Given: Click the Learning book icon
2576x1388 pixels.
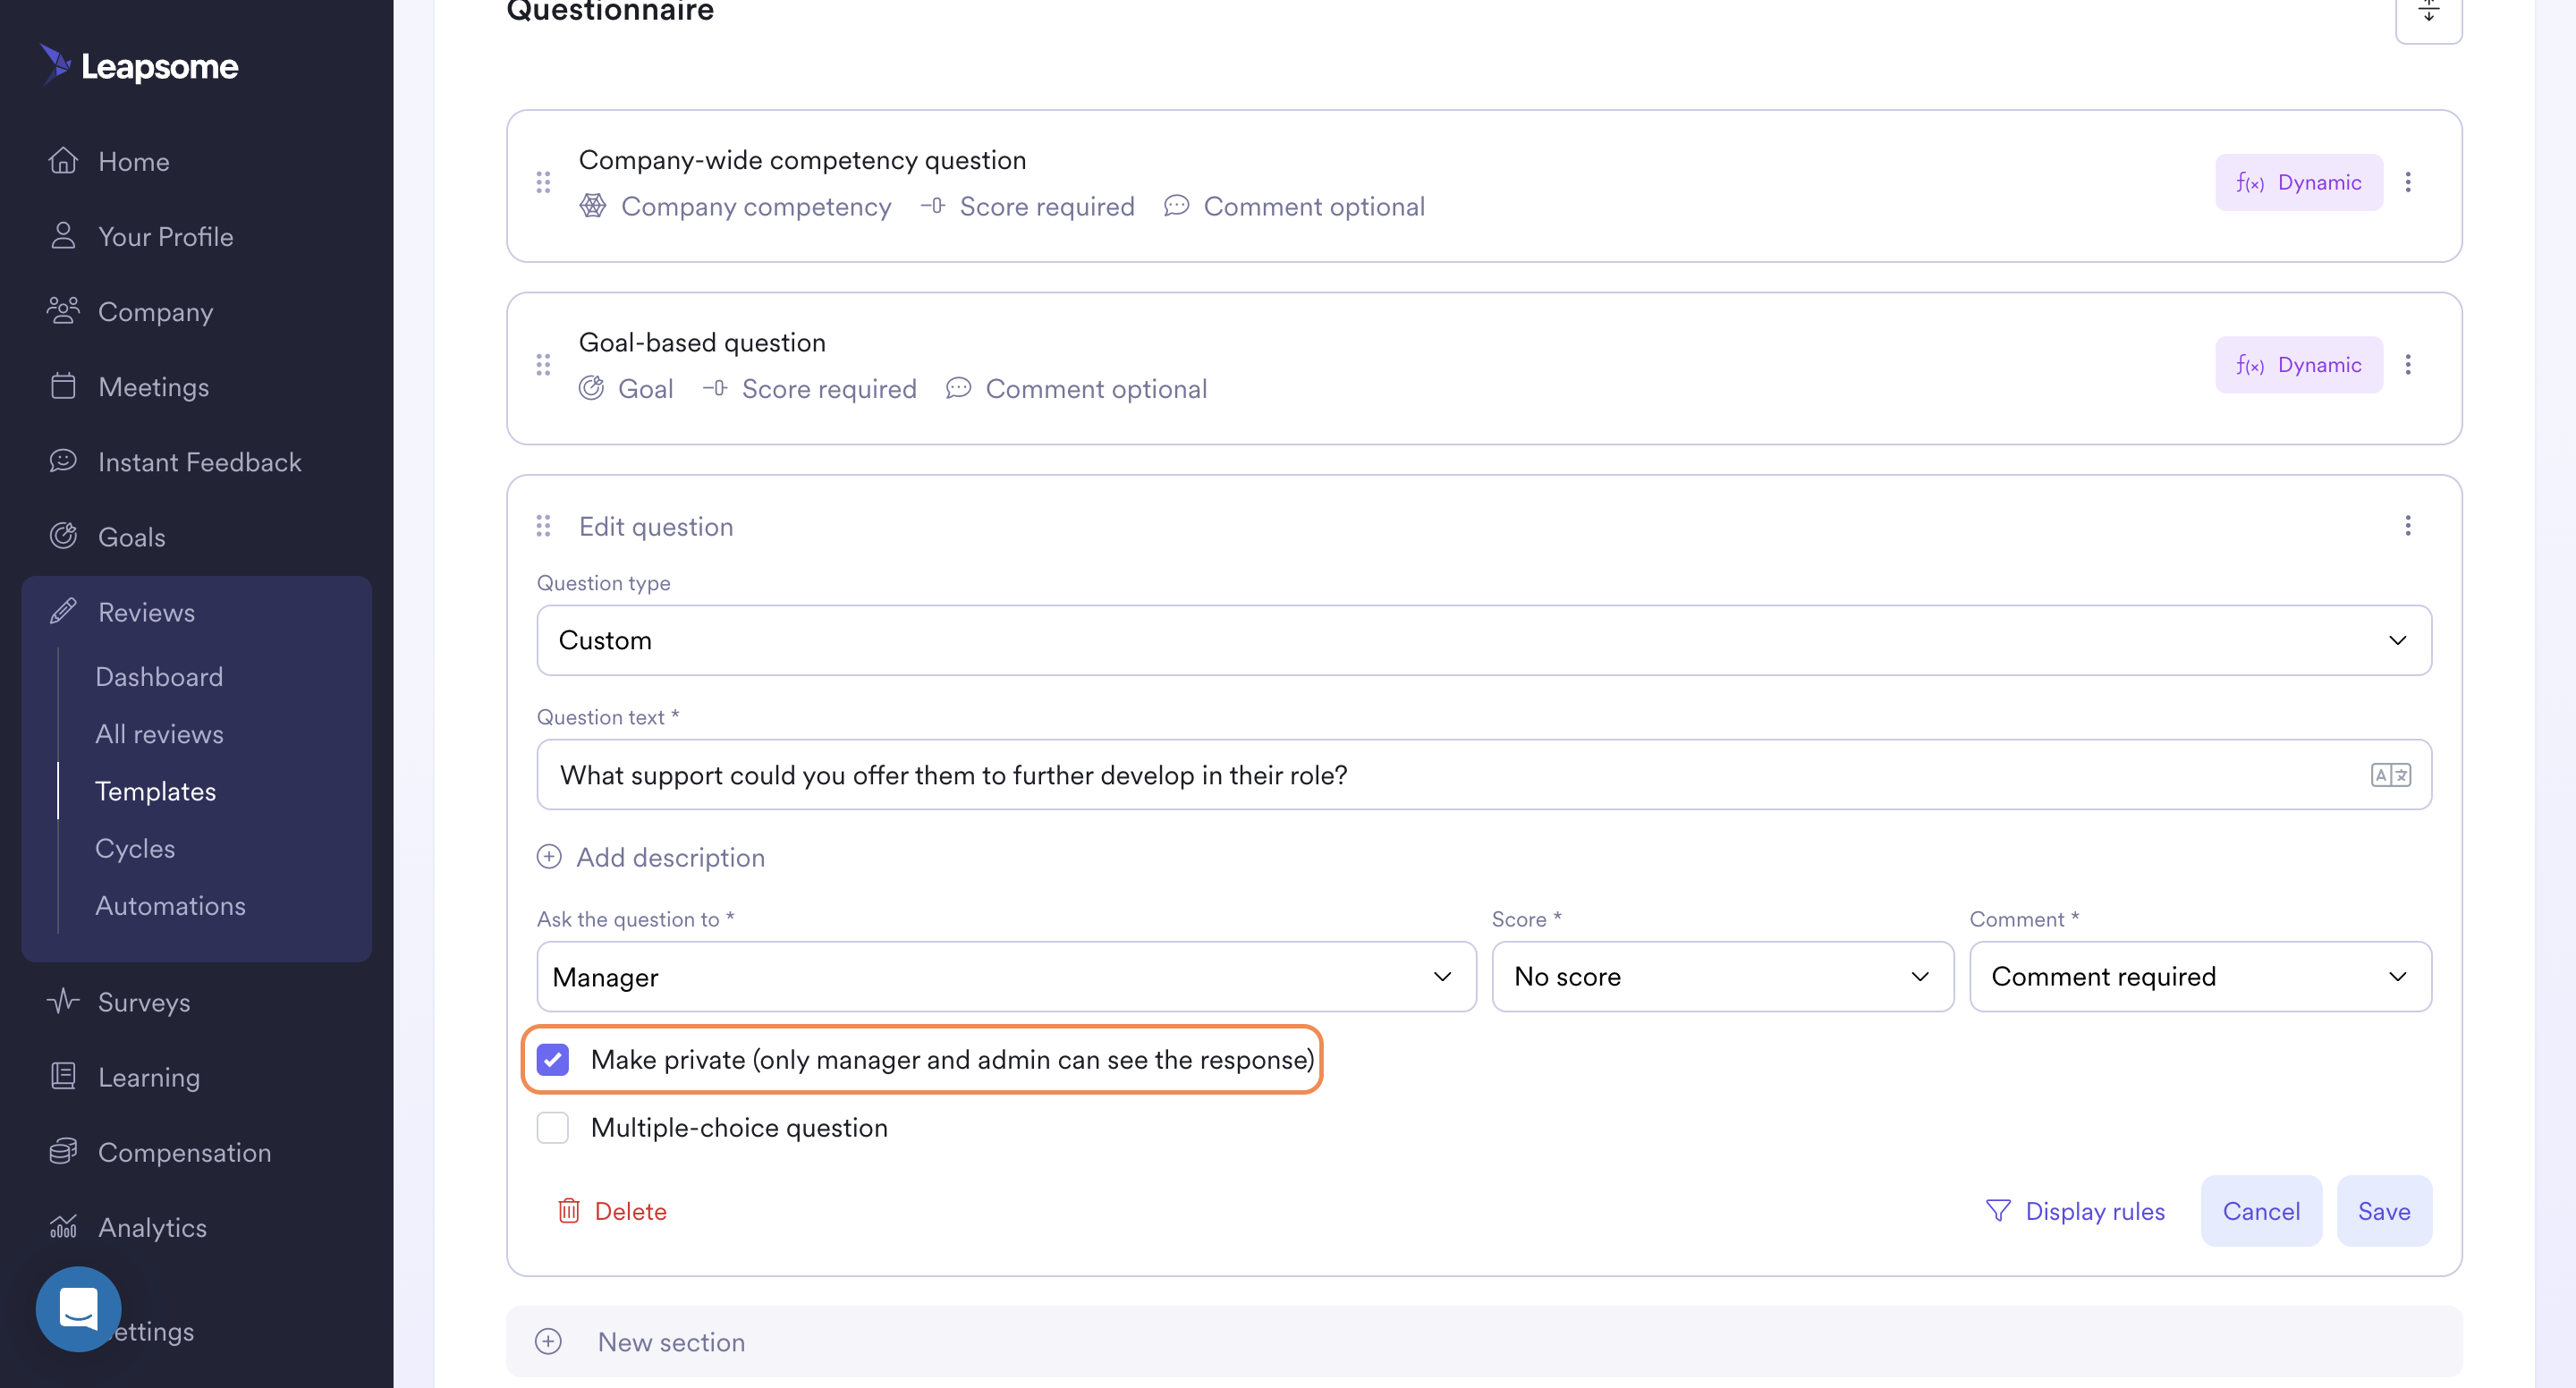Looking at the screenshot, I should [63, 1076].
